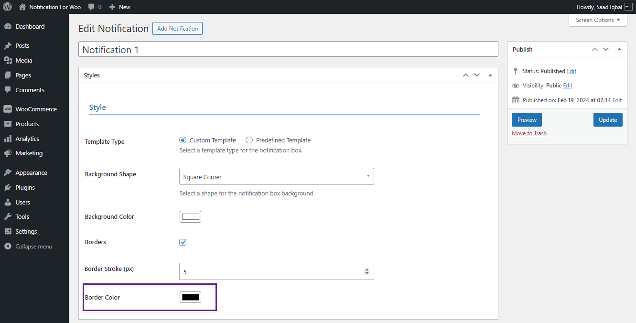Click the Analytics bar chart icon
The height and width of the screenshot is (323, 636).
coord(8,139)
